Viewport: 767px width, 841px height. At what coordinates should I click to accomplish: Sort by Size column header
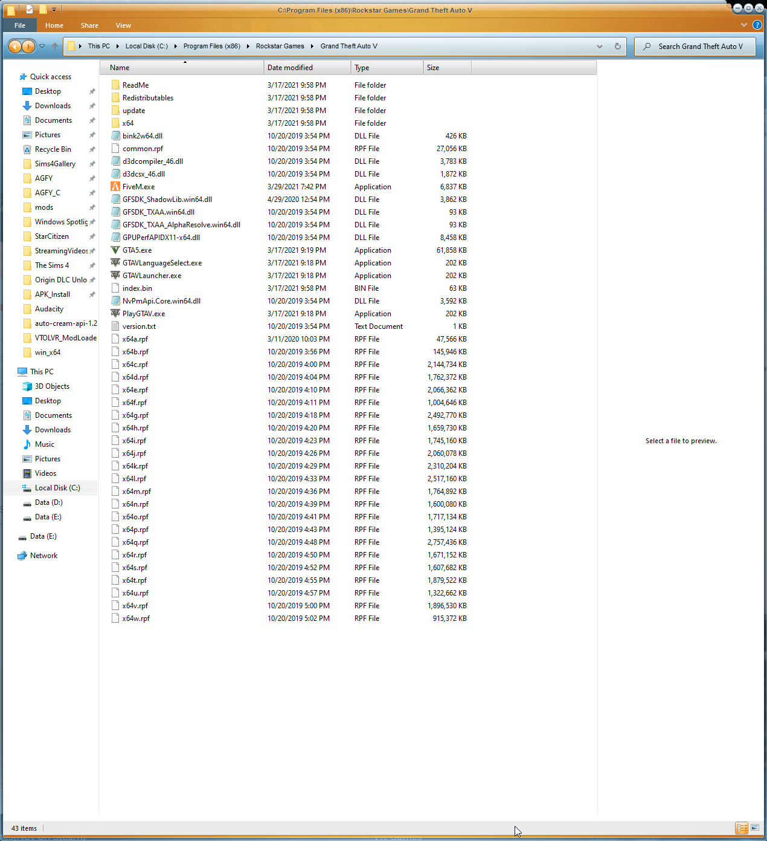click(447, 68)
